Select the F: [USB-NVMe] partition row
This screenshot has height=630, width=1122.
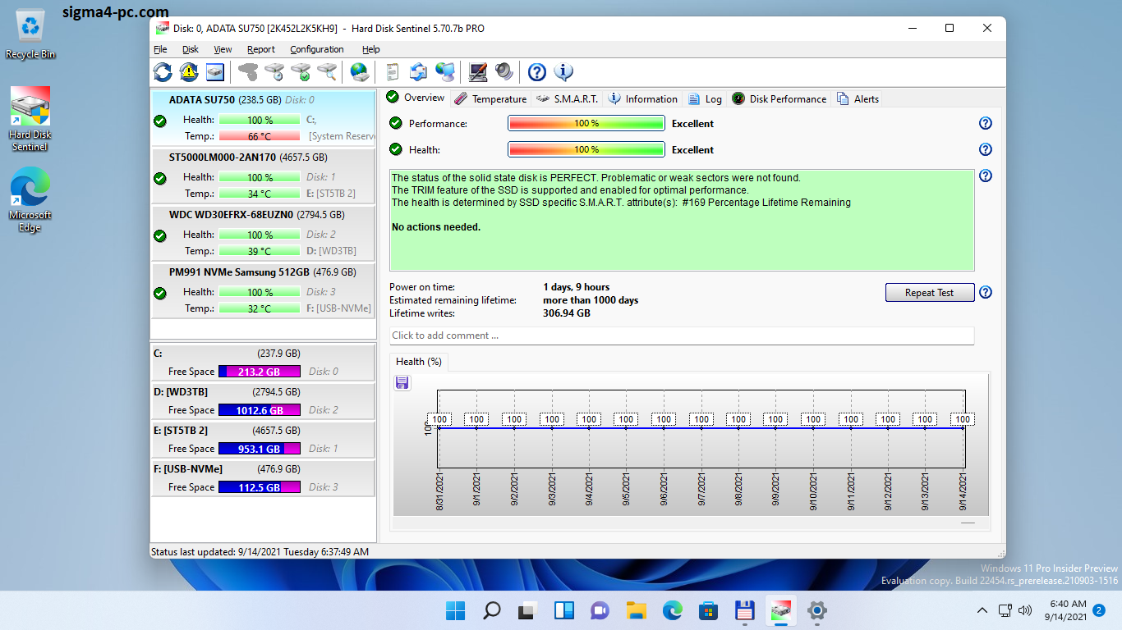(x=263, y=478)
